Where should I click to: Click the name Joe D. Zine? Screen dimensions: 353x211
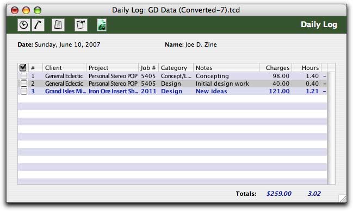[x=201, y=44]
